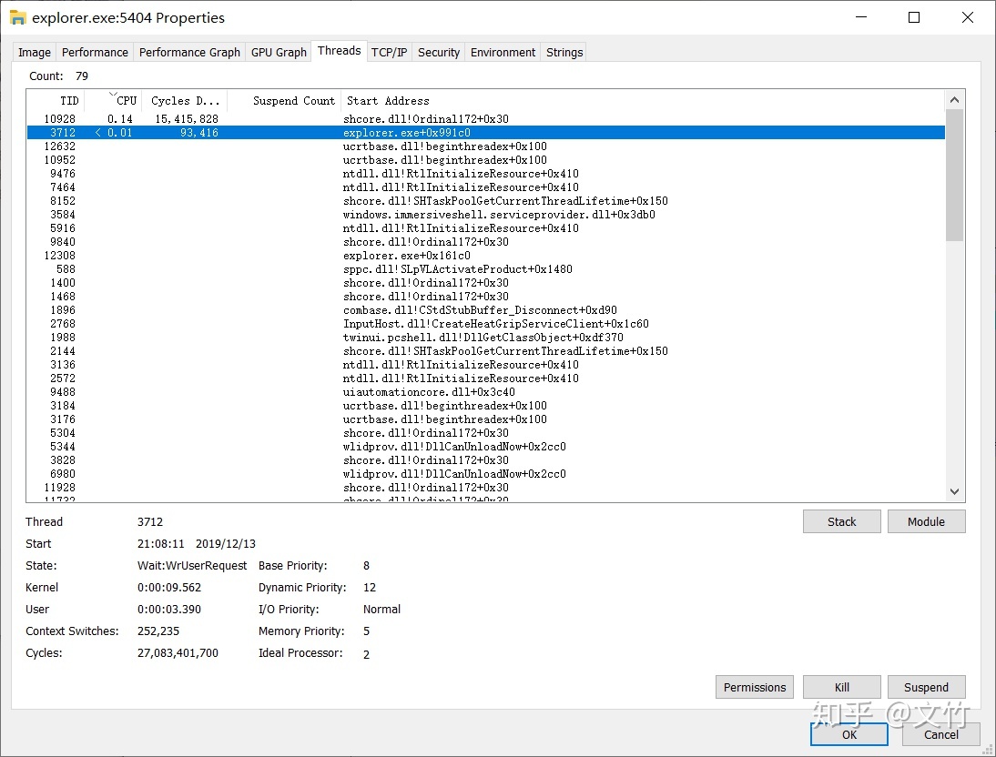Viewport: 996px width, 757px height.
Task: Select the Threads tab
Action: 339,51
